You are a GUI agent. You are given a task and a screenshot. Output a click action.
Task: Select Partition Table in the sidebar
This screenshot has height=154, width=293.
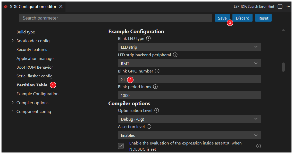point(32,85)
